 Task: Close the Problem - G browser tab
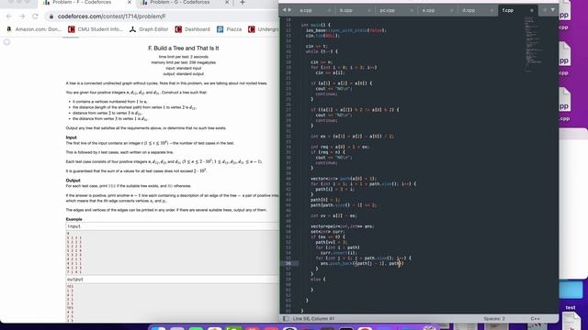[227, 3]
